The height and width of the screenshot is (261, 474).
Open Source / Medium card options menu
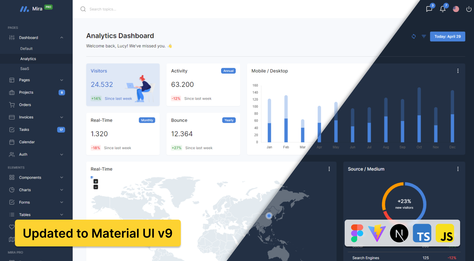coord(458,169)
